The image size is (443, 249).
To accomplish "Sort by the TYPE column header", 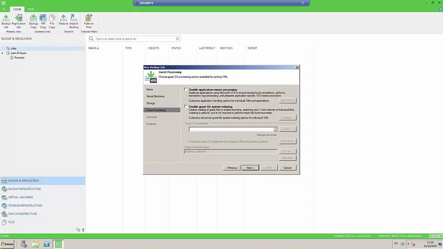I will point(128,48).
